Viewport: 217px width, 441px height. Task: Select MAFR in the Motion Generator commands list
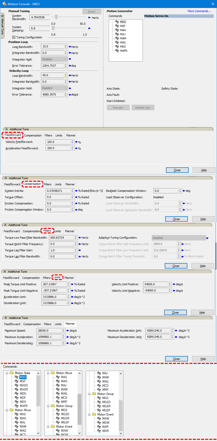(123, 51)
